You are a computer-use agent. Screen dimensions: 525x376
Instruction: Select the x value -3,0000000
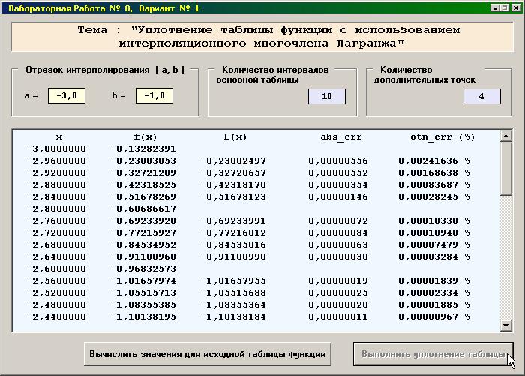(x=56, y=149)
